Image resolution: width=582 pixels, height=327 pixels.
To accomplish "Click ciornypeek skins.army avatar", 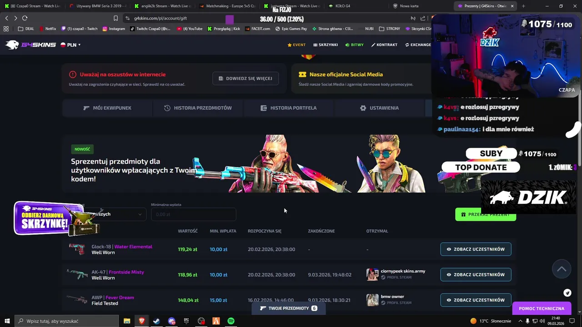I will point(372,274).
